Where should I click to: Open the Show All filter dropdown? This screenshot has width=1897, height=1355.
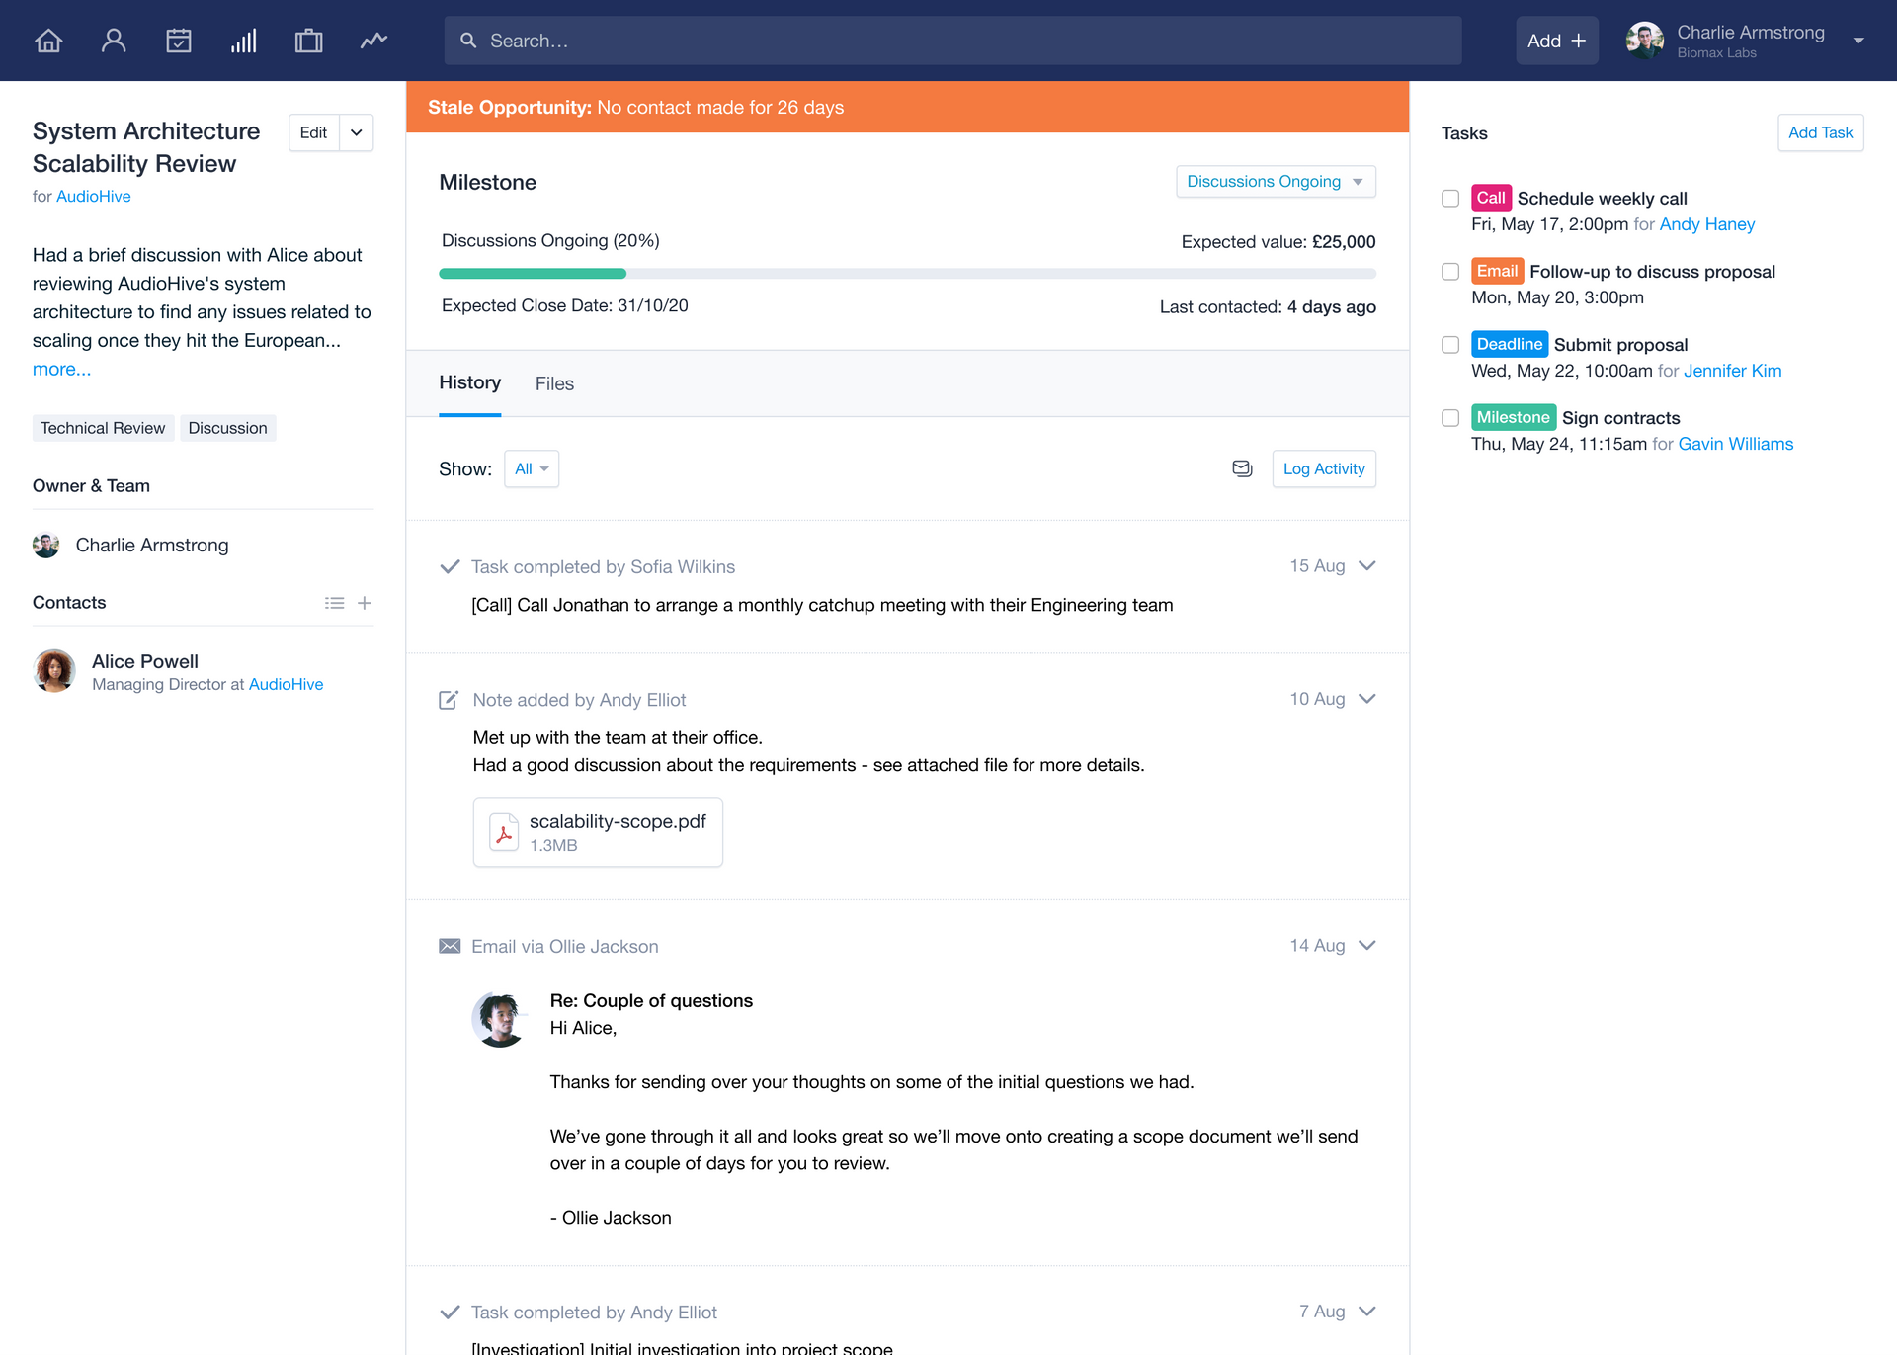click(531, 468)
